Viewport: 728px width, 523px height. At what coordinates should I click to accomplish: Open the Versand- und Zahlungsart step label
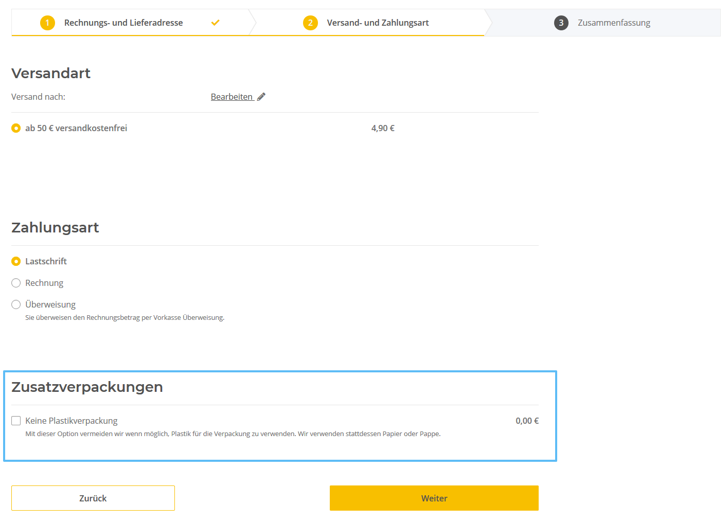tap(378, 23)
